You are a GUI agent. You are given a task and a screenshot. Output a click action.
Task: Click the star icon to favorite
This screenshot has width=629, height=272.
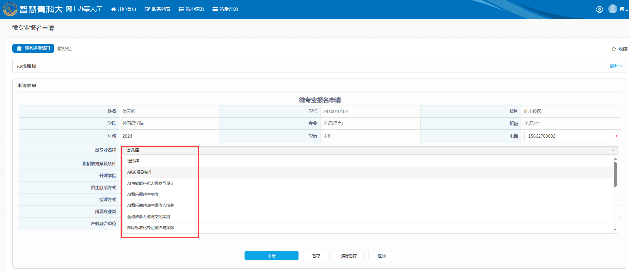tap(614, 49)
